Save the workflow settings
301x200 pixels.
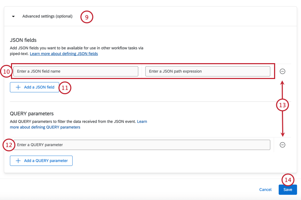click(288, 190)
